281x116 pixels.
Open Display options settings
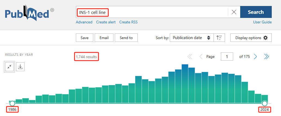click(251, 38)
